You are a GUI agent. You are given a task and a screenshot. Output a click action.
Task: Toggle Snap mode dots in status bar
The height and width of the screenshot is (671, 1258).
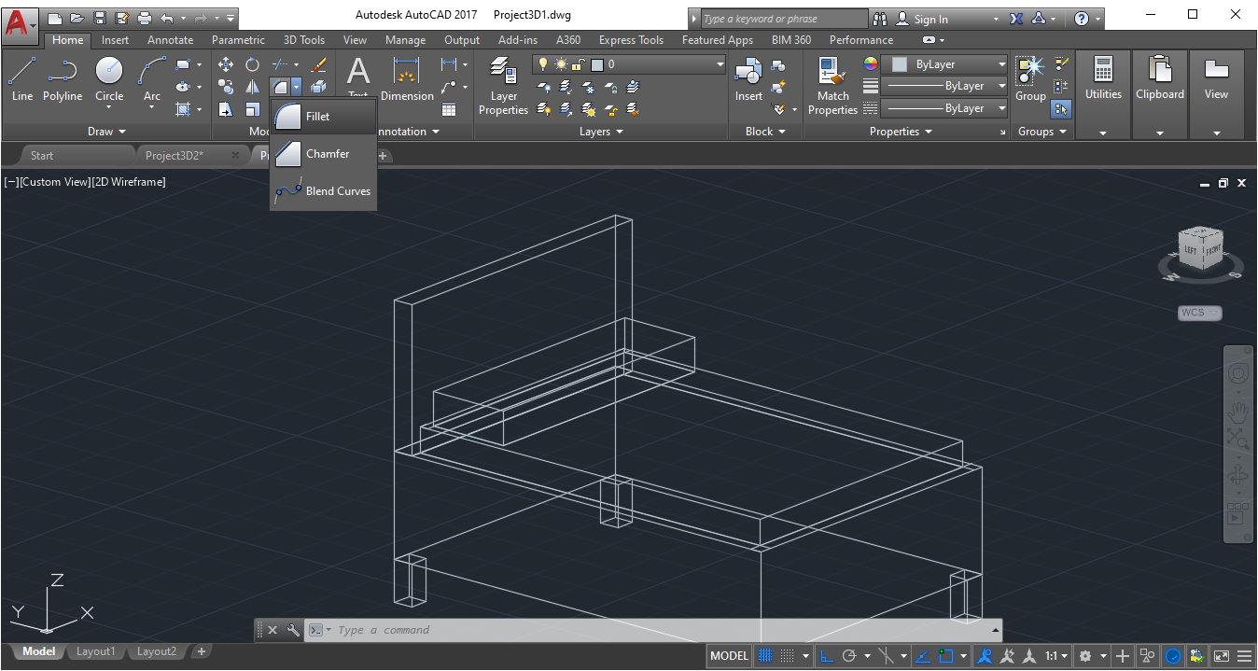tap(788, 656)
